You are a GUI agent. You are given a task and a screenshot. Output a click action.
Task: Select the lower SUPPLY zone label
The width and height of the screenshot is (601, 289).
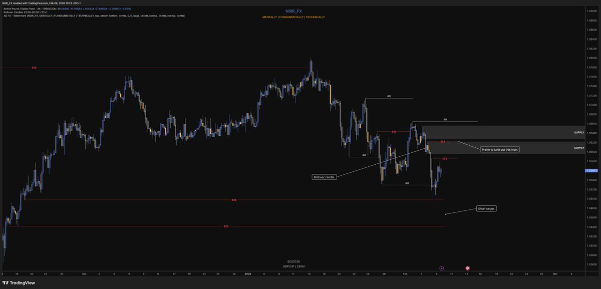pyautogui.click(x=579, y=148)
